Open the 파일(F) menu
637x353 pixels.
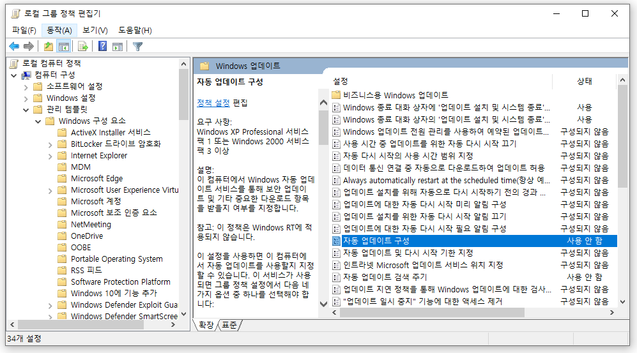pyautogui.click(x=24, y=30)
